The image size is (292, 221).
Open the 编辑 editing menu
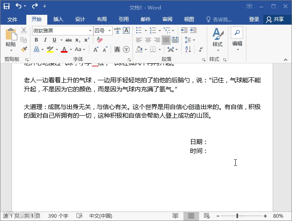pyautogui.click(x=237, y=39)
